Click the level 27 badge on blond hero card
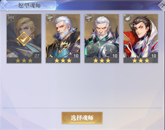This screenshot has width=165, height=130. pyautogui.click(x=37, y=56)
